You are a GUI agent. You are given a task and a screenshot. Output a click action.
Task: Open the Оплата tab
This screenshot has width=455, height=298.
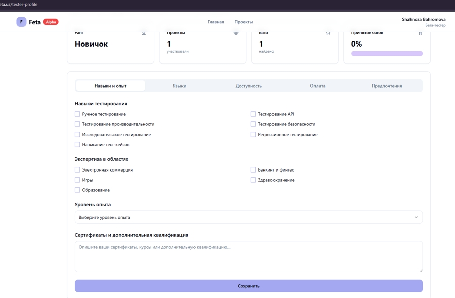pyautogui.click(x=317, y=86)
